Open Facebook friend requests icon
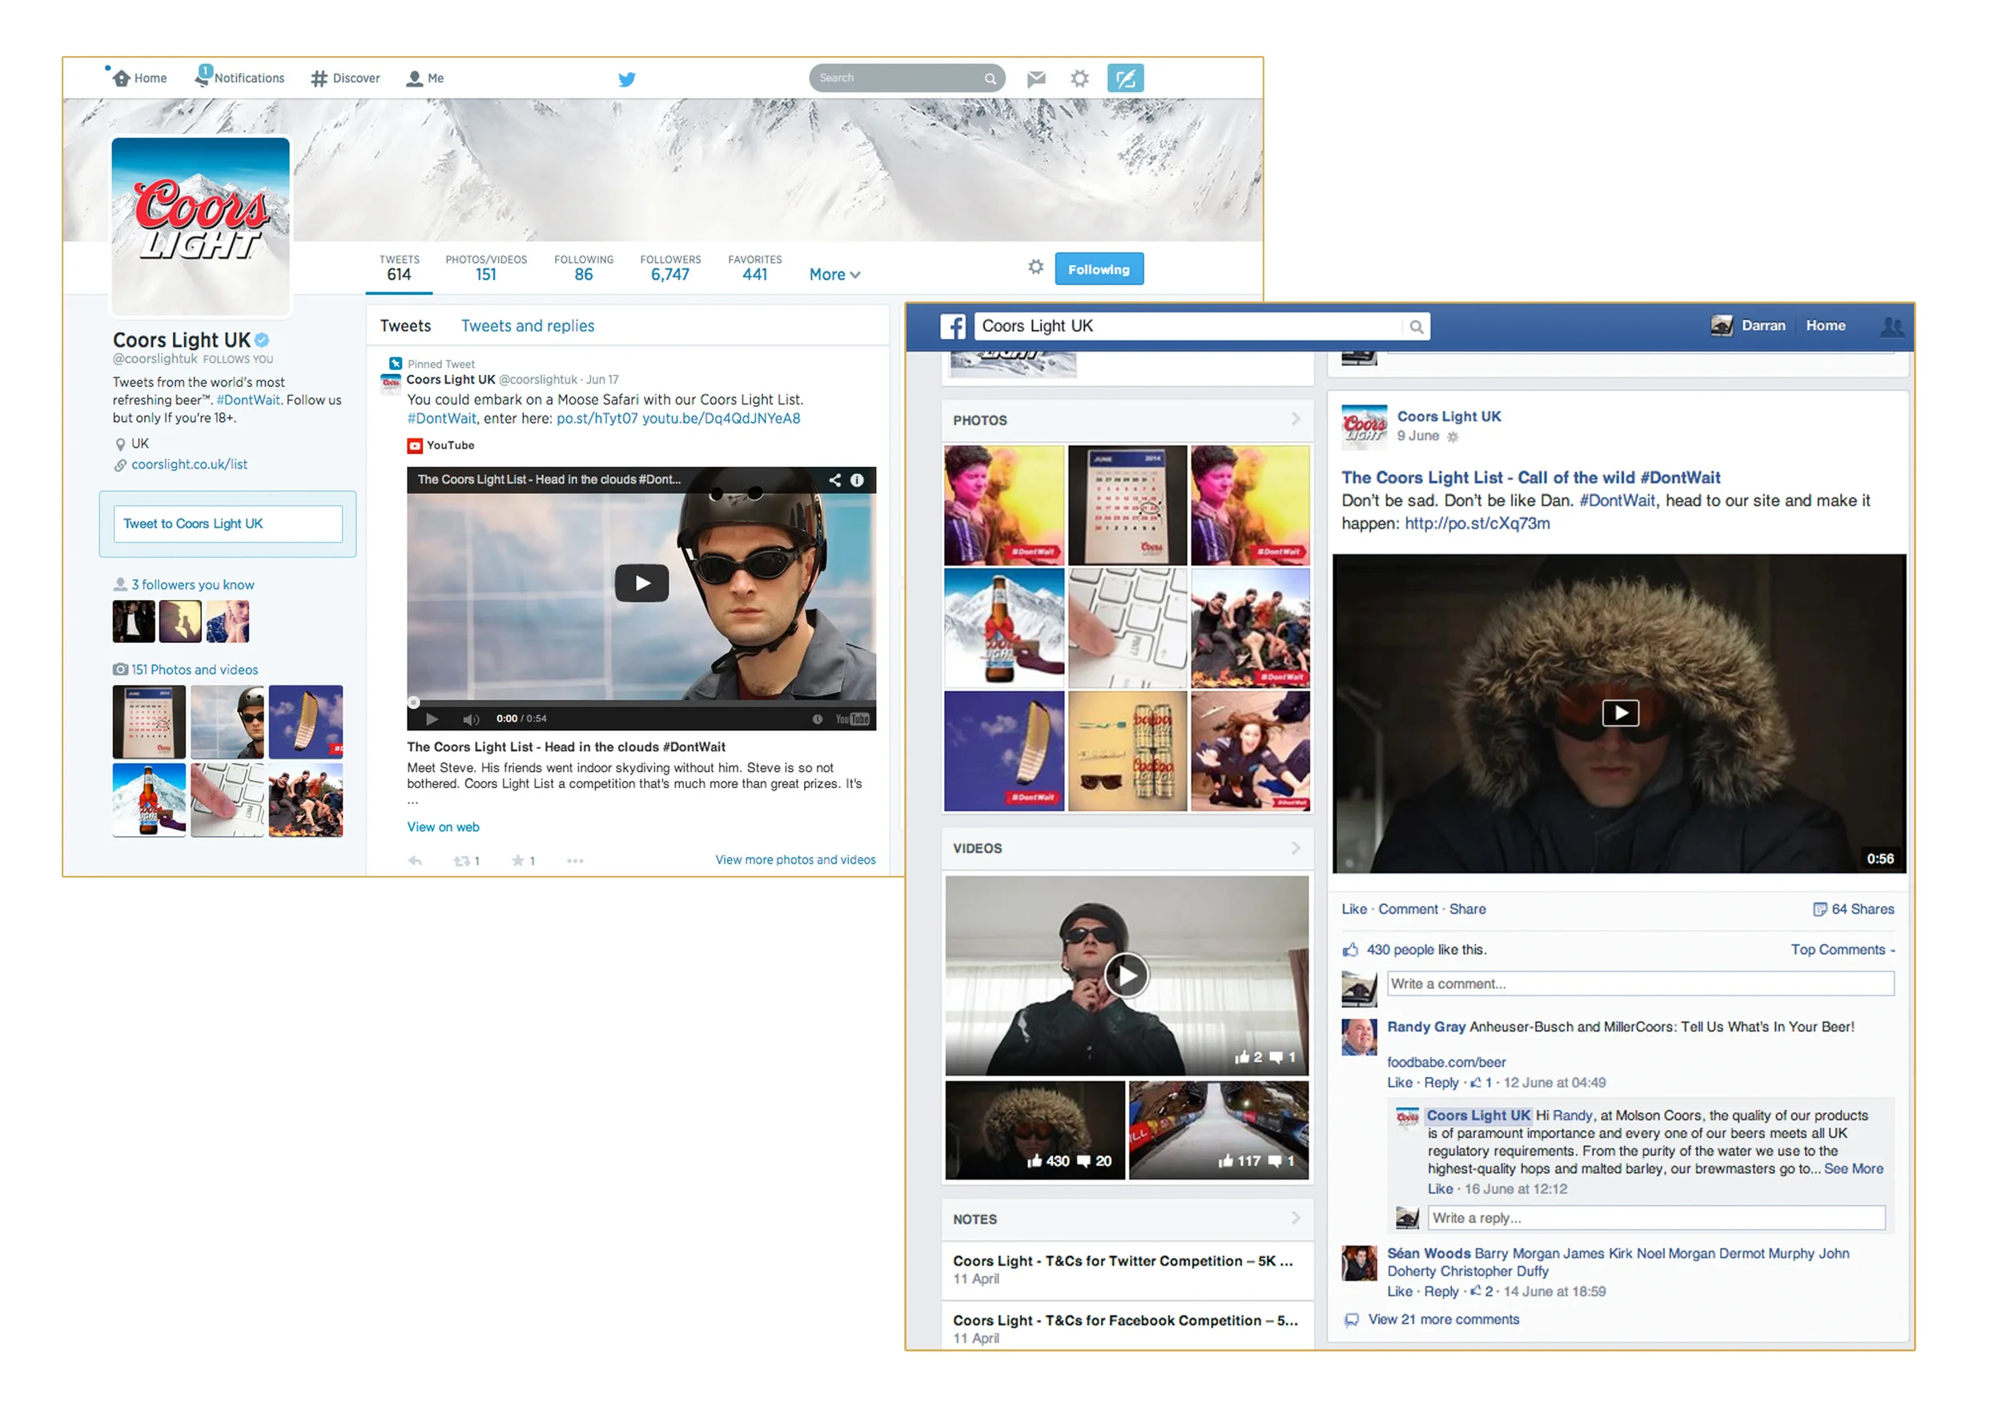The width and height of the screenshot is (2002, 1416). 1891,326
